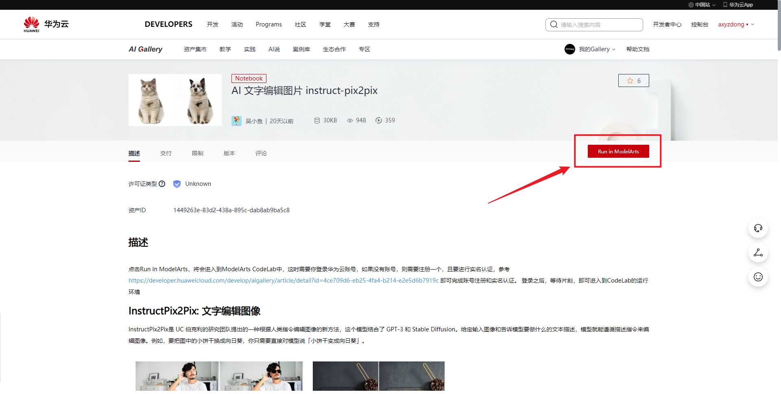The image size is (781, 394).
Task: Click the 华为云App link
Action: 741,5
